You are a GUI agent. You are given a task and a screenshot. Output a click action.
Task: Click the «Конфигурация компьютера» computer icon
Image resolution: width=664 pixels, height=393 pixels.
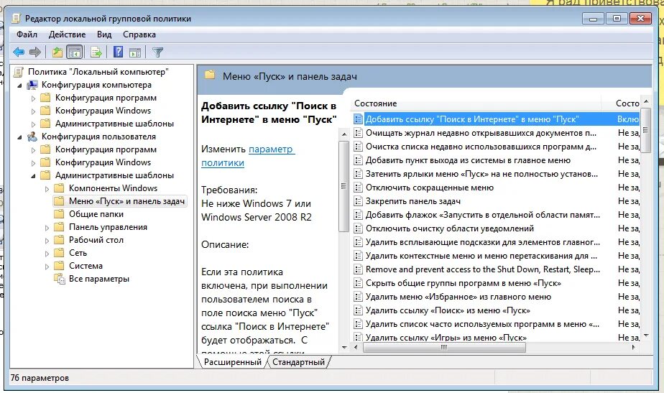32,85
